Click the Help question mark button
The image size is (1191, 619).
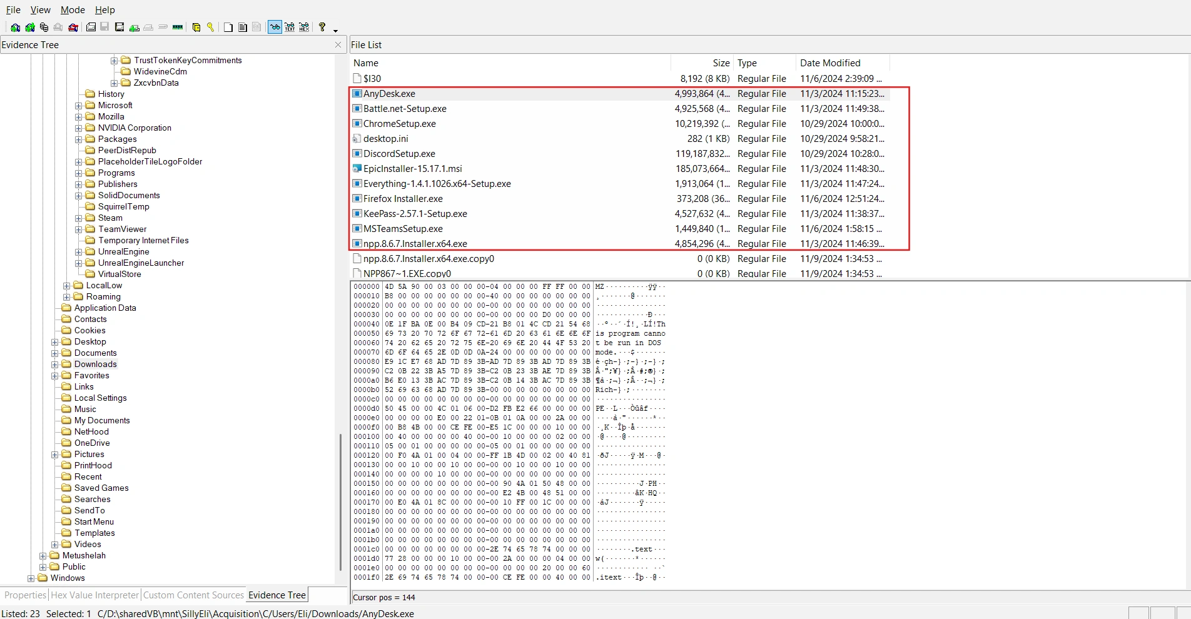[322, 27]
